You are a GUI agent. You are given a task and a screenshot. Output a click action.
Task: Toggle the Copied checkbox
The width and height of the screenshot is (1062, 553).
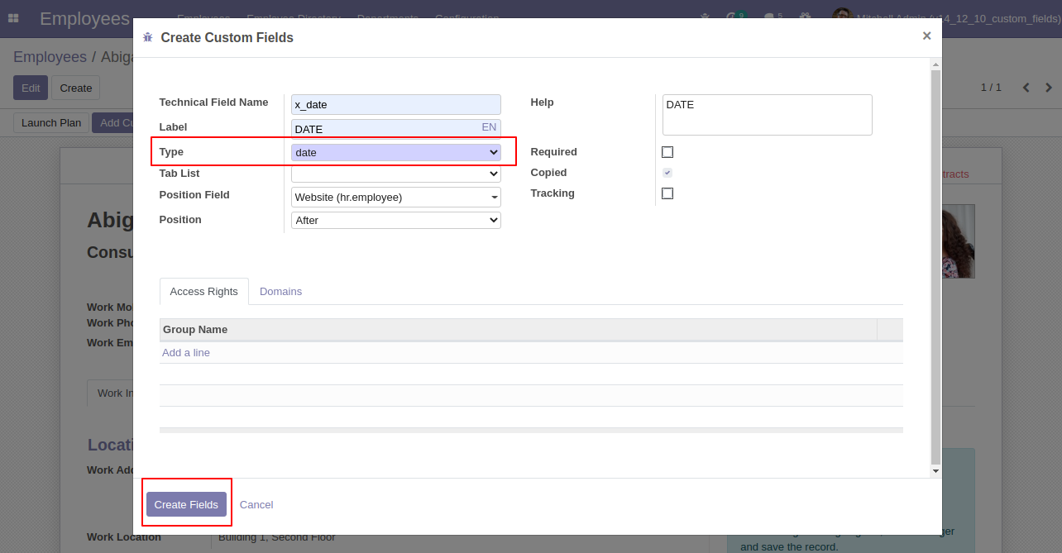667,173
